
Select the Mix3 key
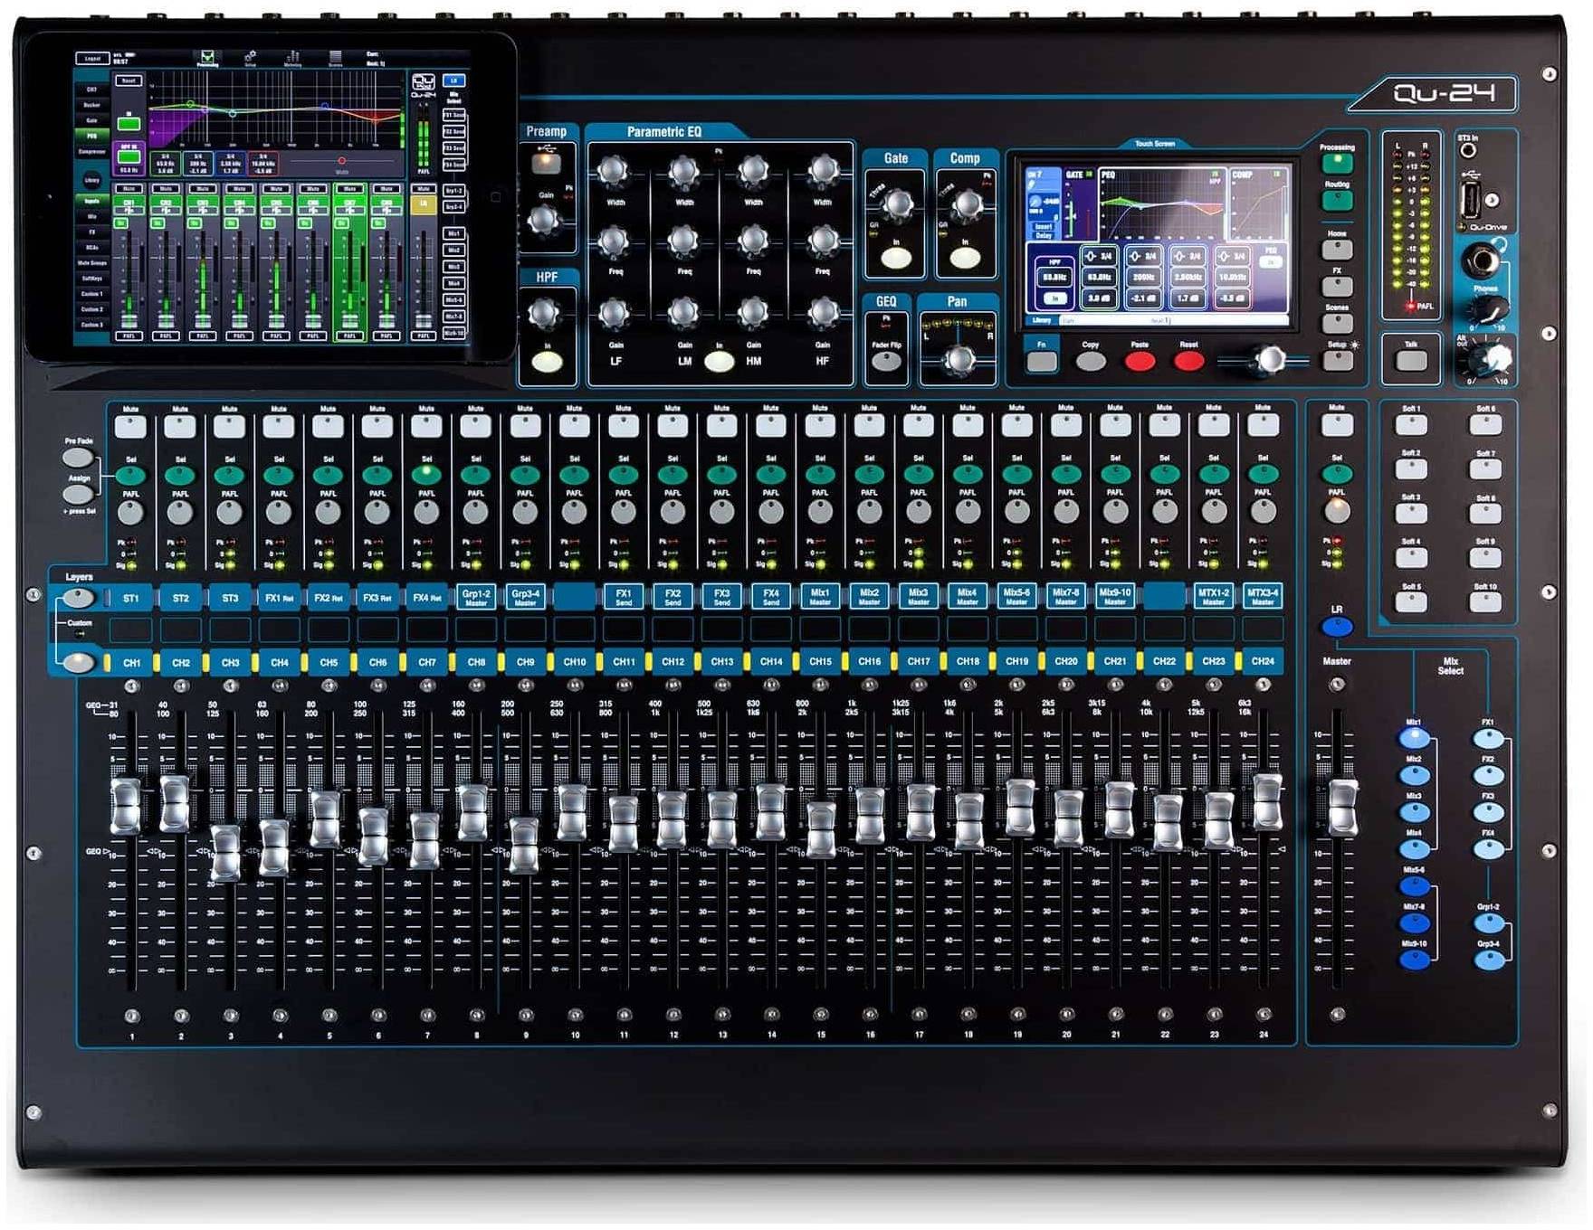(x=1414, y=812)
